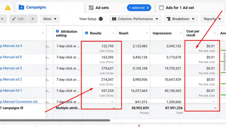
Task: Click the Attribution setting info icon
Action: 57,31
